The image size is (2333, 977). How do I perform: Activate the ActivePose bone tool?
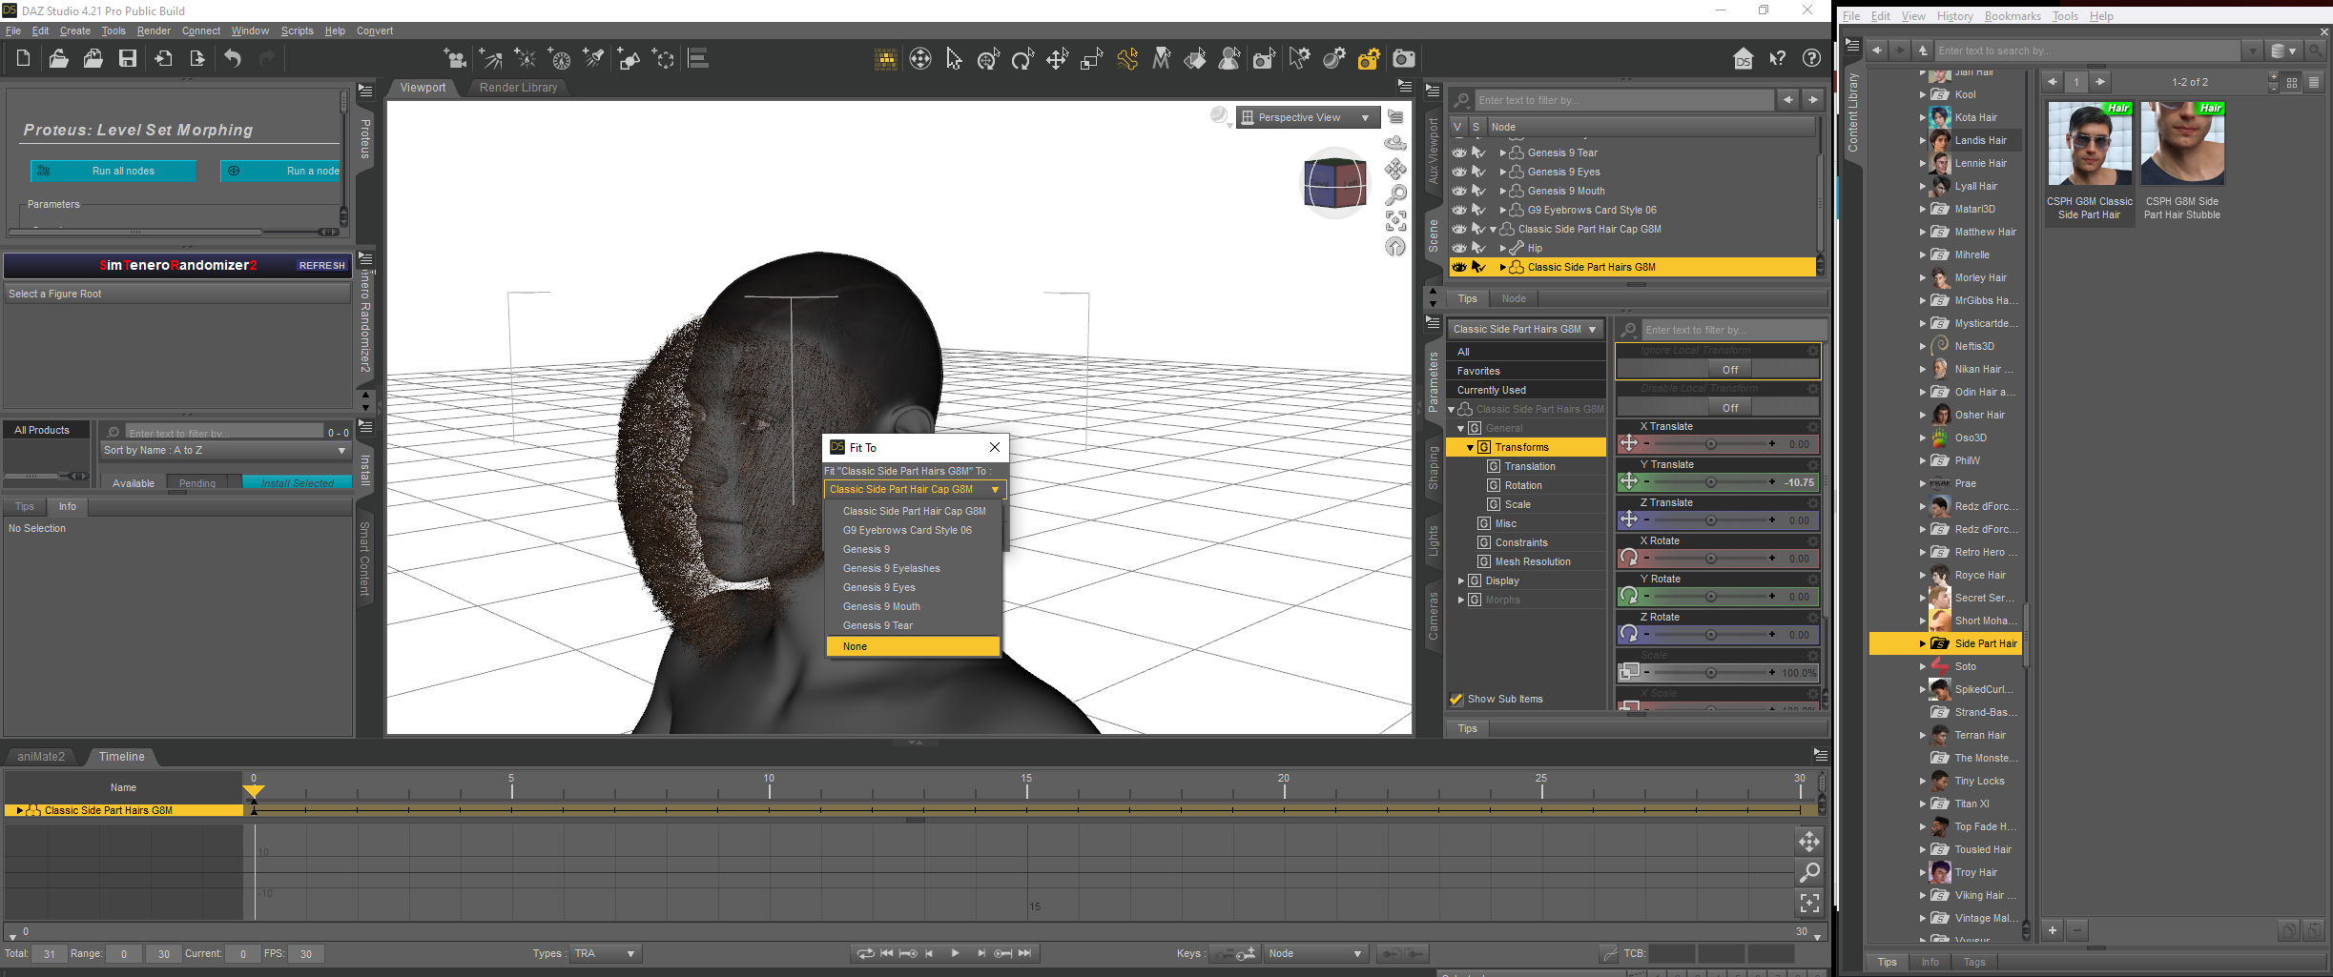pyautogui.click(x=1127, y=60)
